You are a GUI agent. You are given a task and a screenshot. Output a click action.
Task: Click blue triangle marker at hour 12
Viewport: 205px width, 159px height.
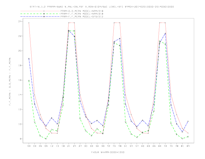pyautogui.click(x=52, y=118)
